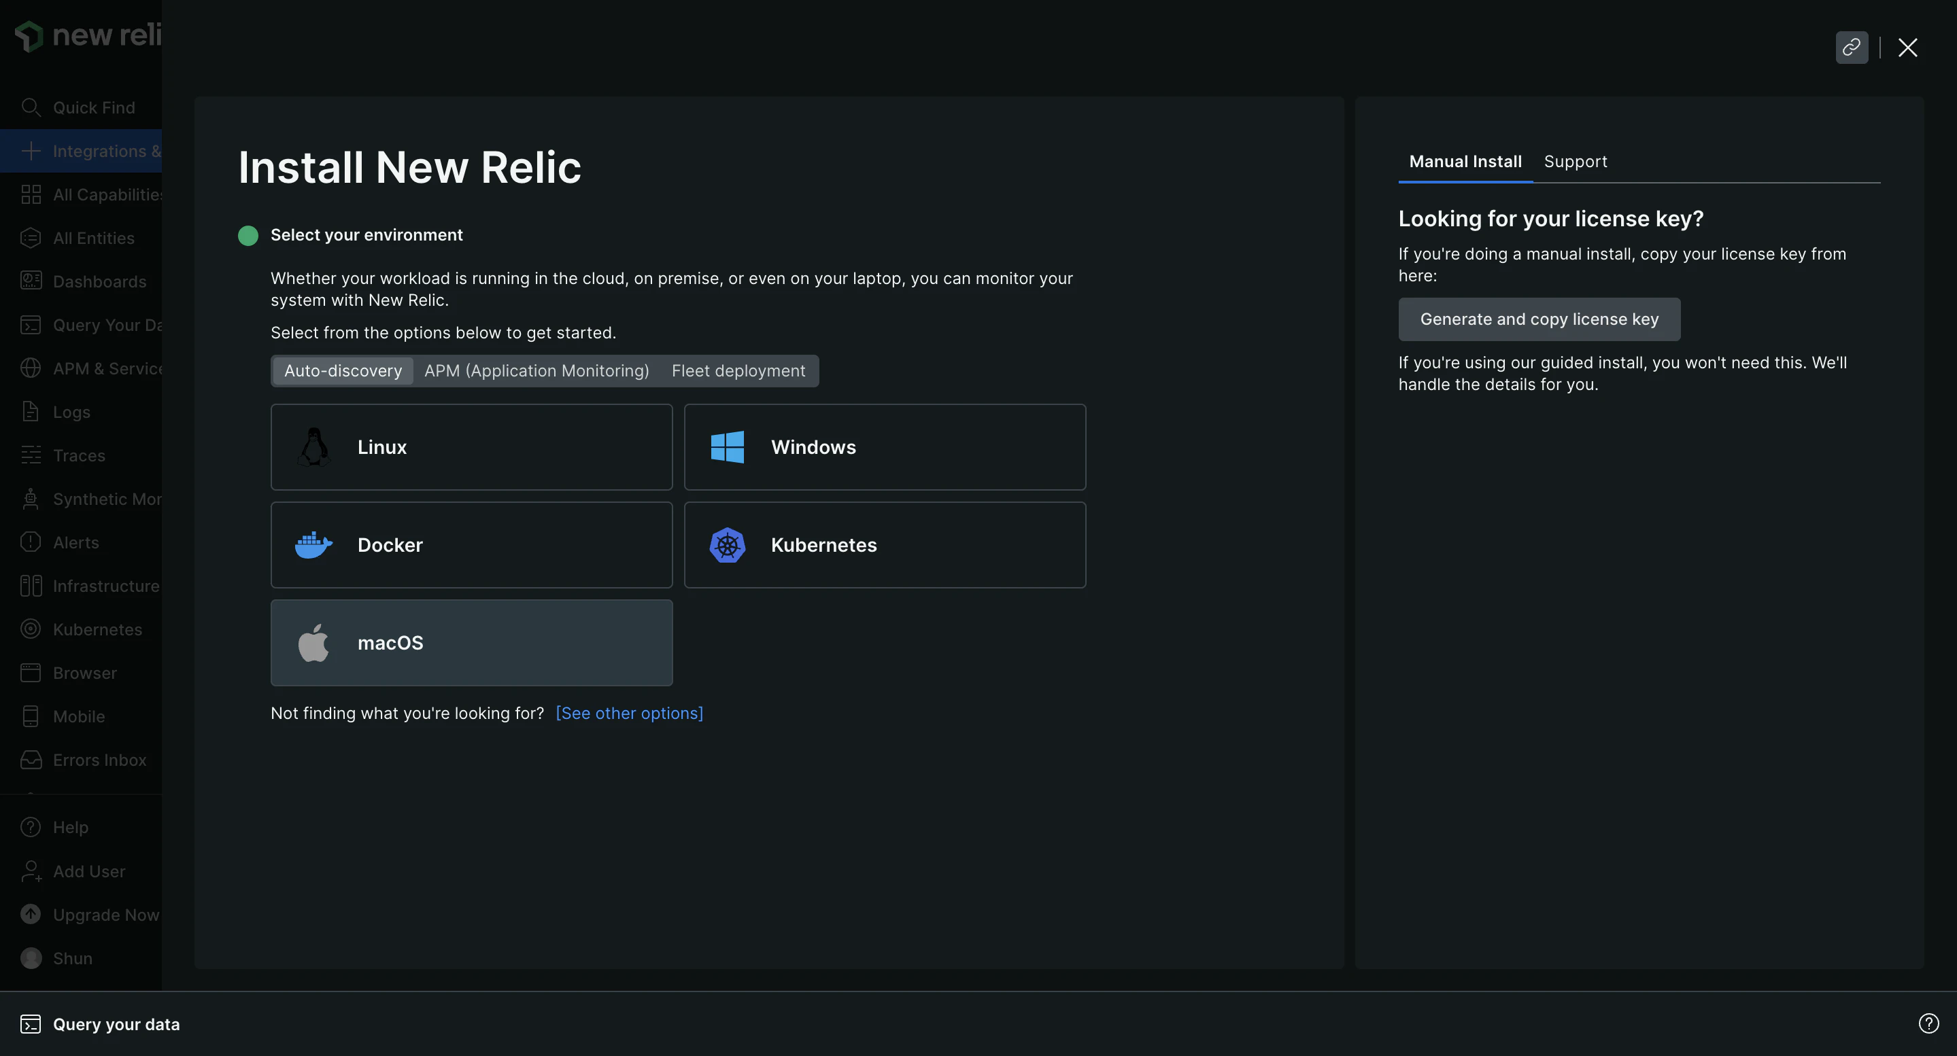Open Kubernetes in the left sidebar
The width and height of the screenshot is (1957, 1056).
(x=80, y=629)
